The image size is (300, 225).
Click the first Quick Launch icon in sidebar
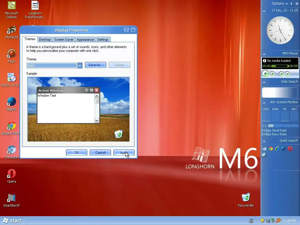pyautogui.click(x=264, y=149)
